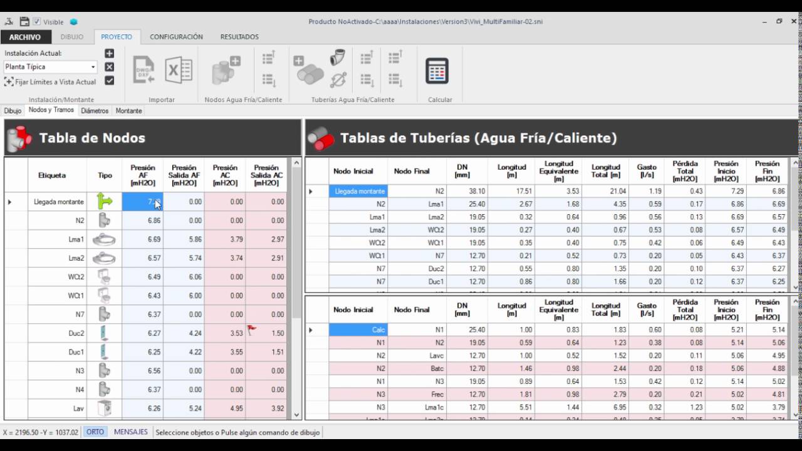The image size is (802, 451).
Task: Click the blue cube icon beside Visible
Action: point(73,22)
